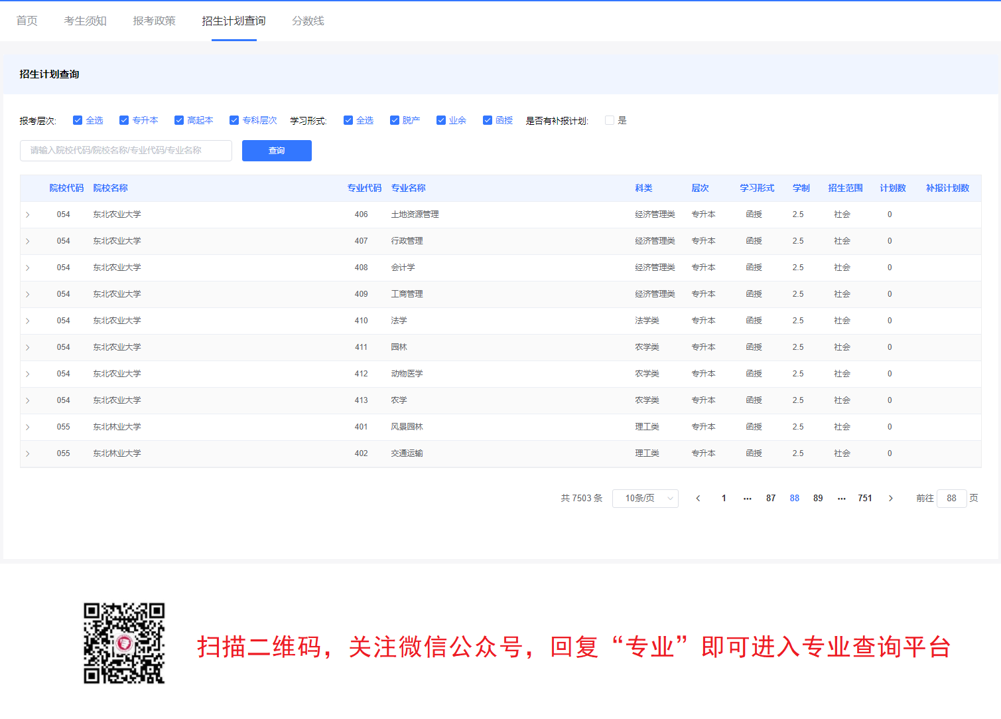Image resolution: width=1001 pixels, height=719 pixels.
Task: Uncheck the 脱产 study form checkbox
Action: click(x=395, y=120)
